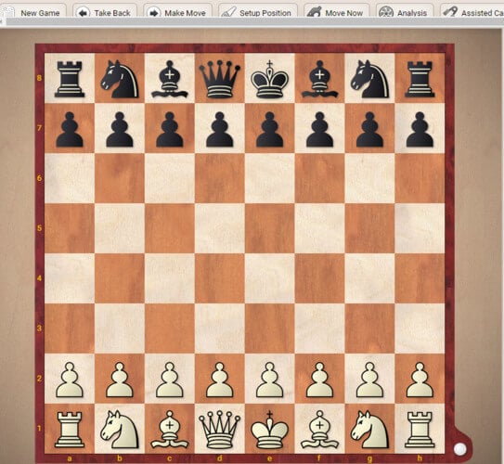Select the black pawn on c7
The height and width of the screenshot is (464, 504).
click(170, 129)
